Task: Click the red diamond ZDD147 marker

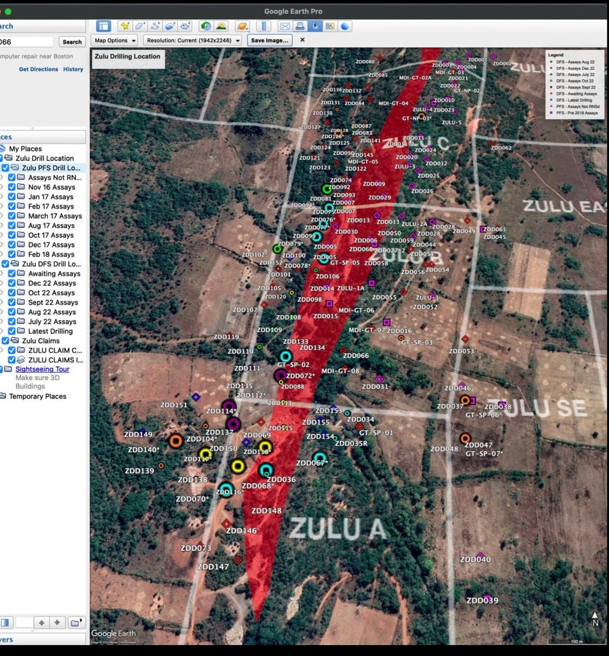Action: pyautogui.click(x=237, y=560)
